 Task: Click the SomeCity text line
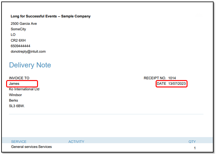click(x=18, y=29)
